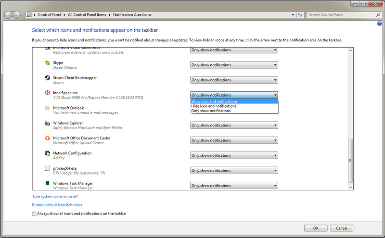
Task: Open the Network Configuration behavior dropdown
Action: 234,155
